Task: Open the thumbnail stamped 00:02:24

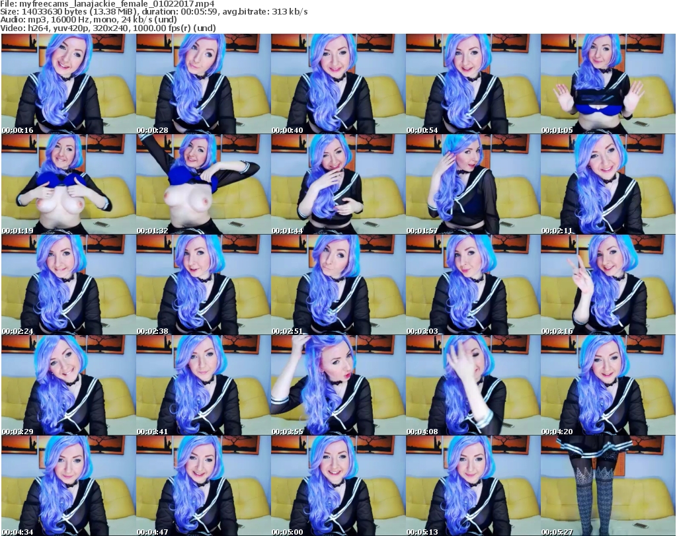Action: (x=68, y=285)
